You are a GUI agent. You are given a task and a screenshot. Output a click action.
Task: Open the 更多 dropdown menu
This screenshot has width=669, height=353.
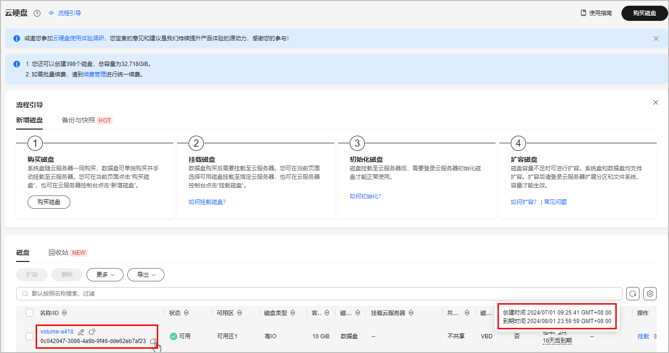pyautogui.click(x=105, y=275)
